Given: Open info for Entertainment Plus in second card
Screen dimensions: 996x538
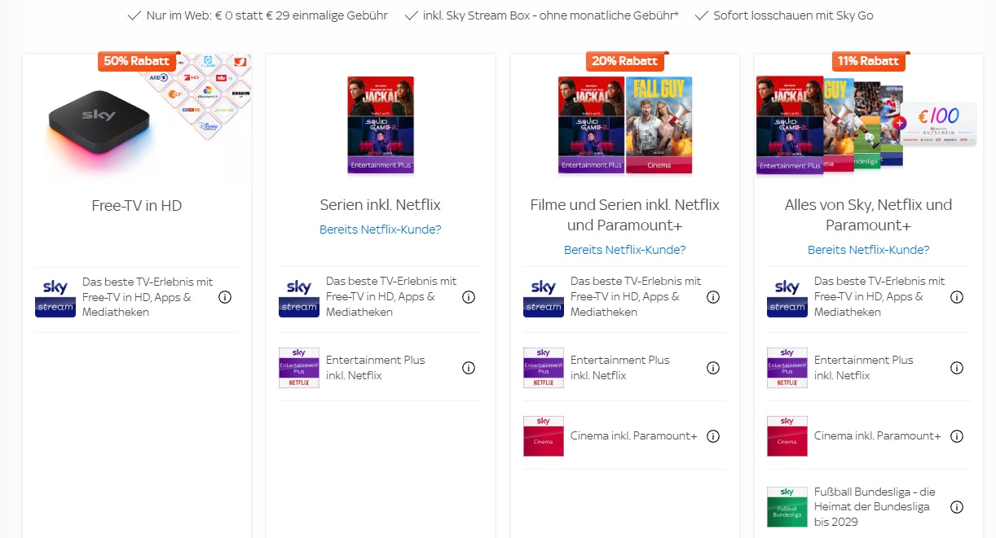Looking at the screenshot, I should pyautogui.click(x=469, y=368).
